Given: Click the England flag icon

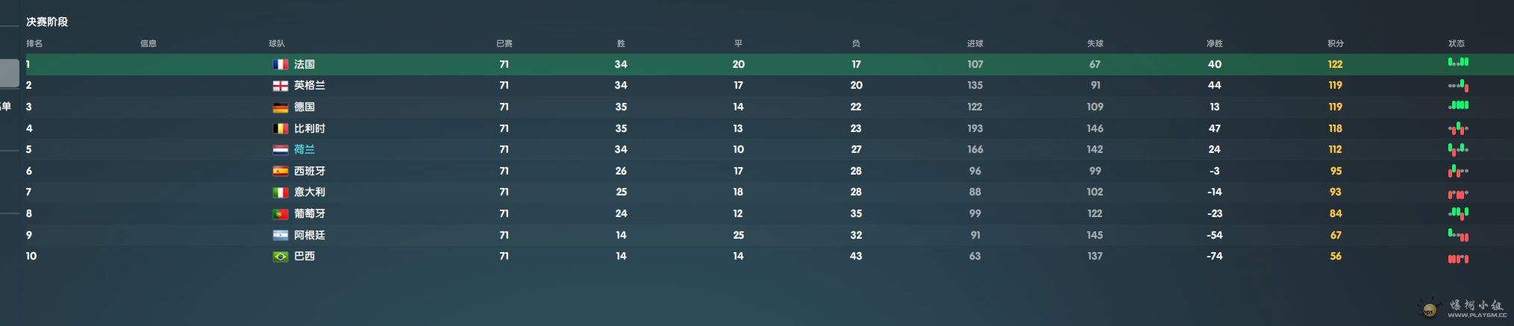Looking at the screenshot, I should pyautogui.click(x=281, y=86).
